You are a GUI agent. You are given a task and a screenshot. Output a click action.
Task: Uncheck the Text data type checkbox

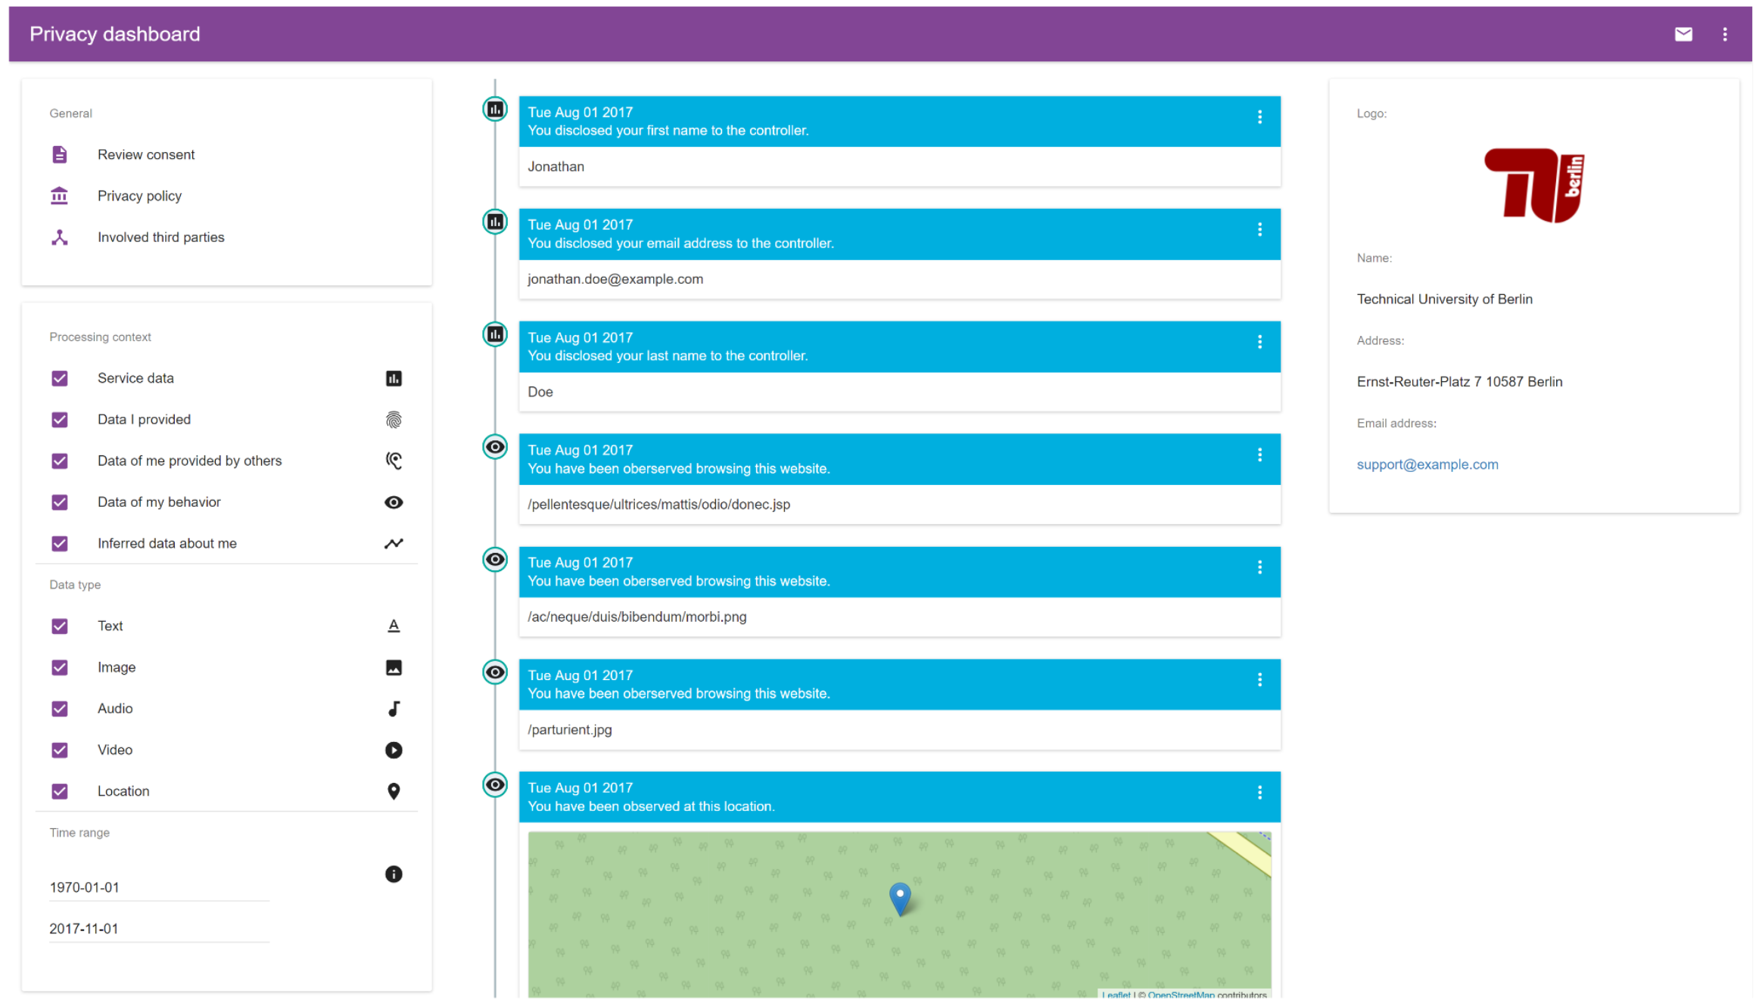(60, 626)
